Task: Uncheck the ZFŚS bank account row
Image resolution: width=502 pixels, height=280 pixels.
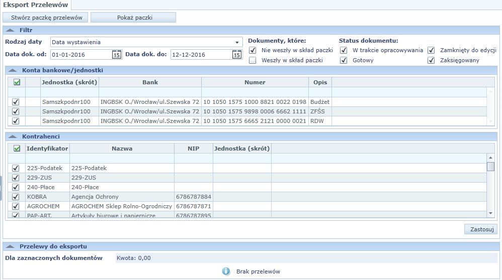Action: tap(16, 111)
